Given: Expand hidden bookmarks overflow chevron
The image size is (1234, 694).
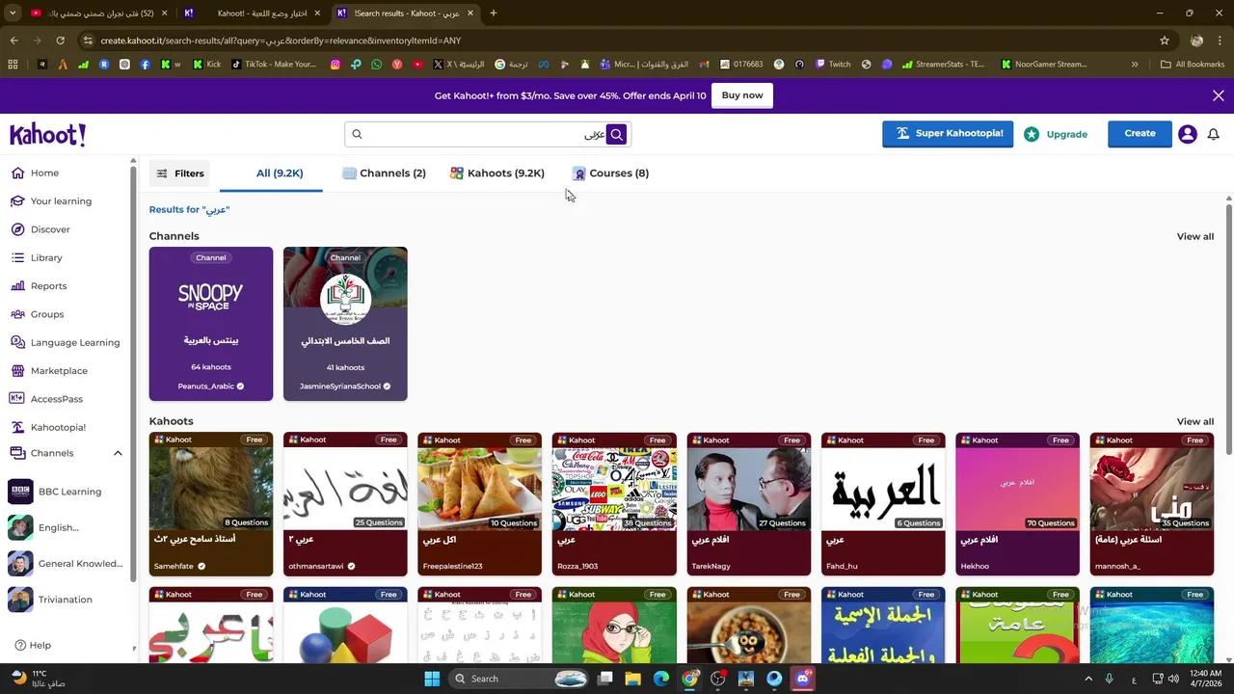Looking at the screenshot, I should pyautogui.click(x=1135, y=65).
